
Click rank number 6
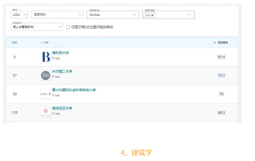14,57
